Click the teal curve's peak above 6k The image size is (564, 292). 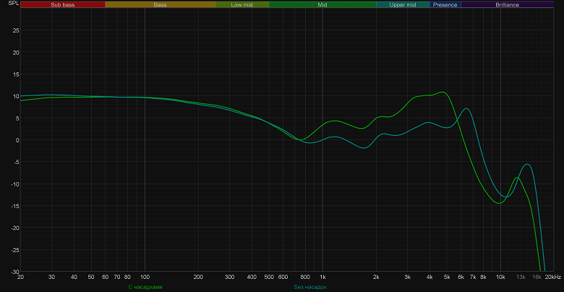466,108
